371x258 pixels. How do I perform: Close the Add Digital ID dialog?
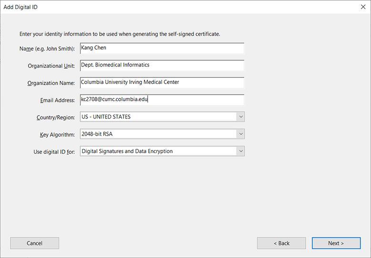click(363, 7)
